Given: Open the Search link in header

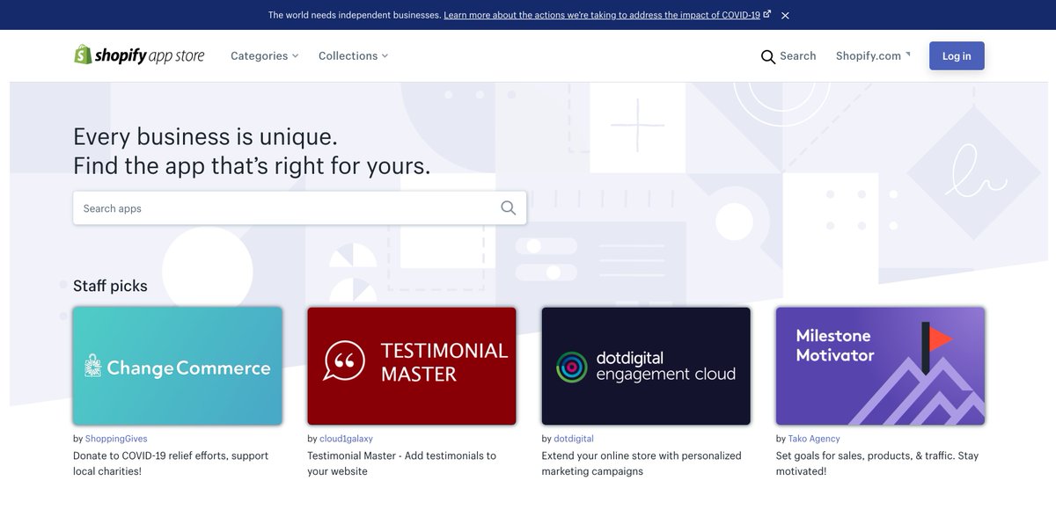Looking at the screenshot, I should (x=797, y=55).
